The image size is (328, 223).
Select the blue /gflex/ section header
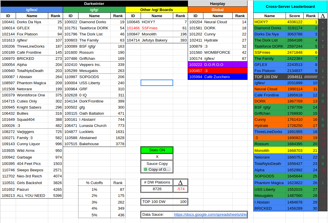tap(32, 10)
